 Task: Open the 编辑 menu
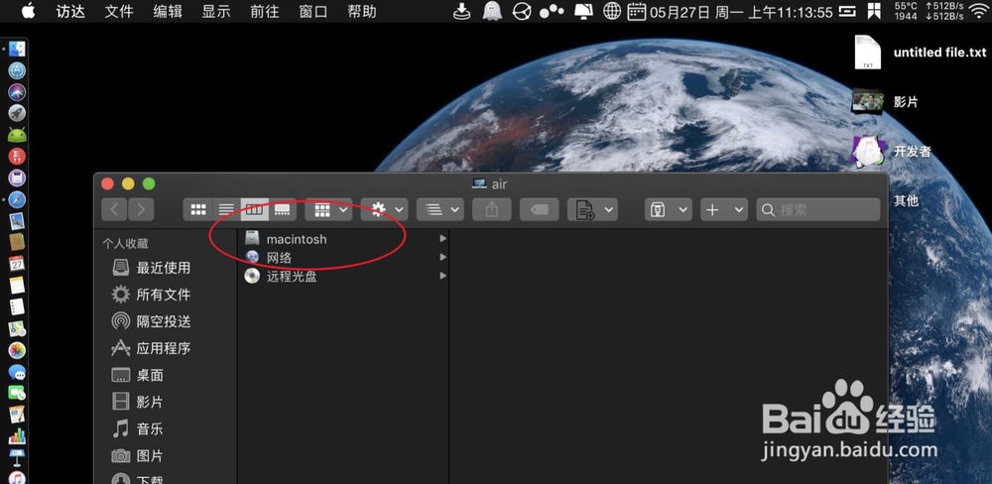click(168, 11)
